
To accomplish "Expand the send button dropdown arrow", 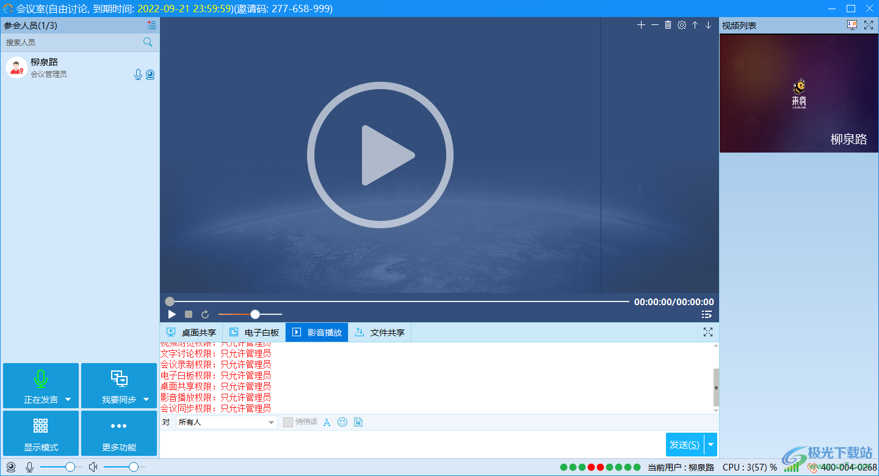I will click(711, 445).
